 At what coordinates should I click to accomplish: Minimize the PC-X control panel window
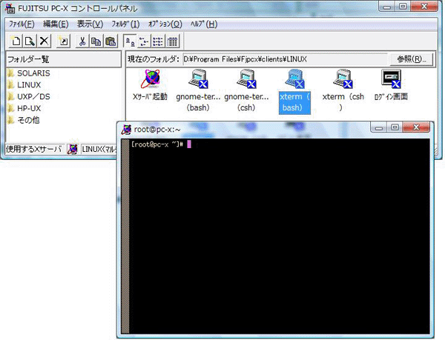click(387, 7)
